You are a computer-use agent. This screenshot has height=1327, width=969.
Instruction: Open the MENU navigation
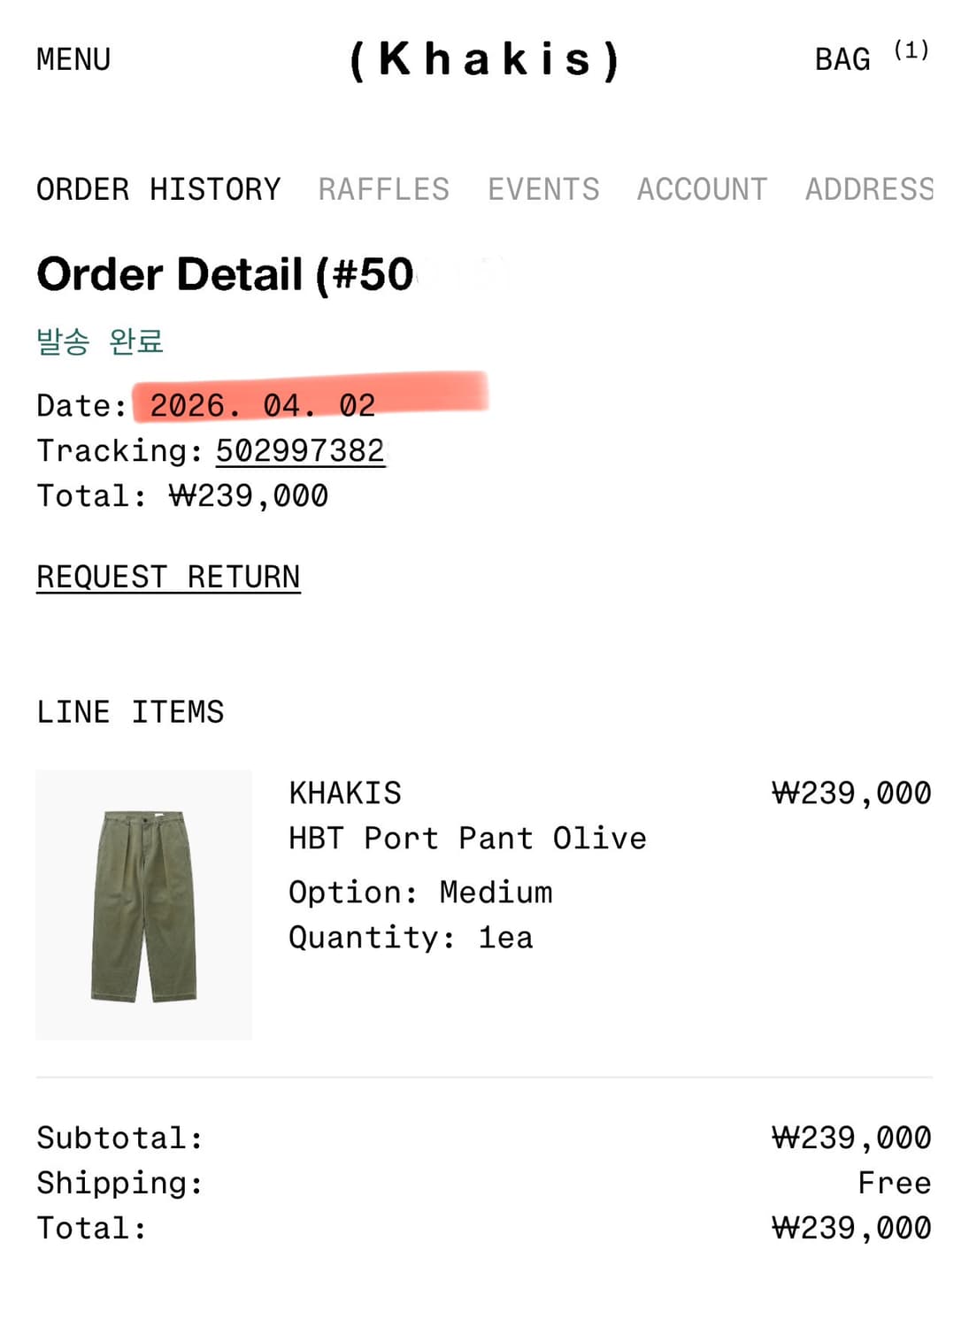coord(73,58)
